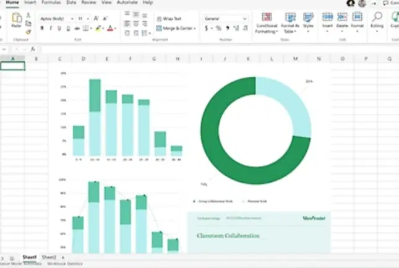Apply comma style number format
This screenshot has height=268, width=399.
coord(228,28)
